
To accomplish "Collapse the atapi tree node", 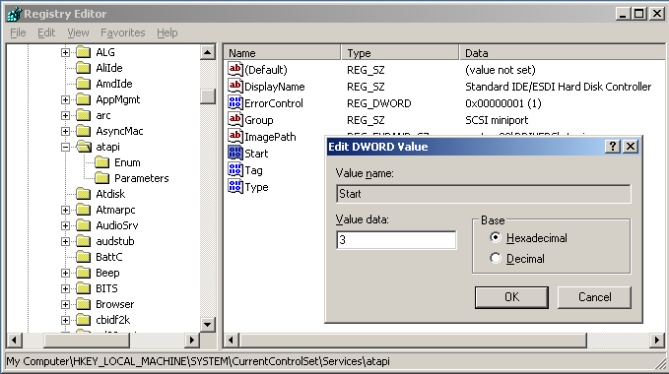I will click(x=65, y=148).
